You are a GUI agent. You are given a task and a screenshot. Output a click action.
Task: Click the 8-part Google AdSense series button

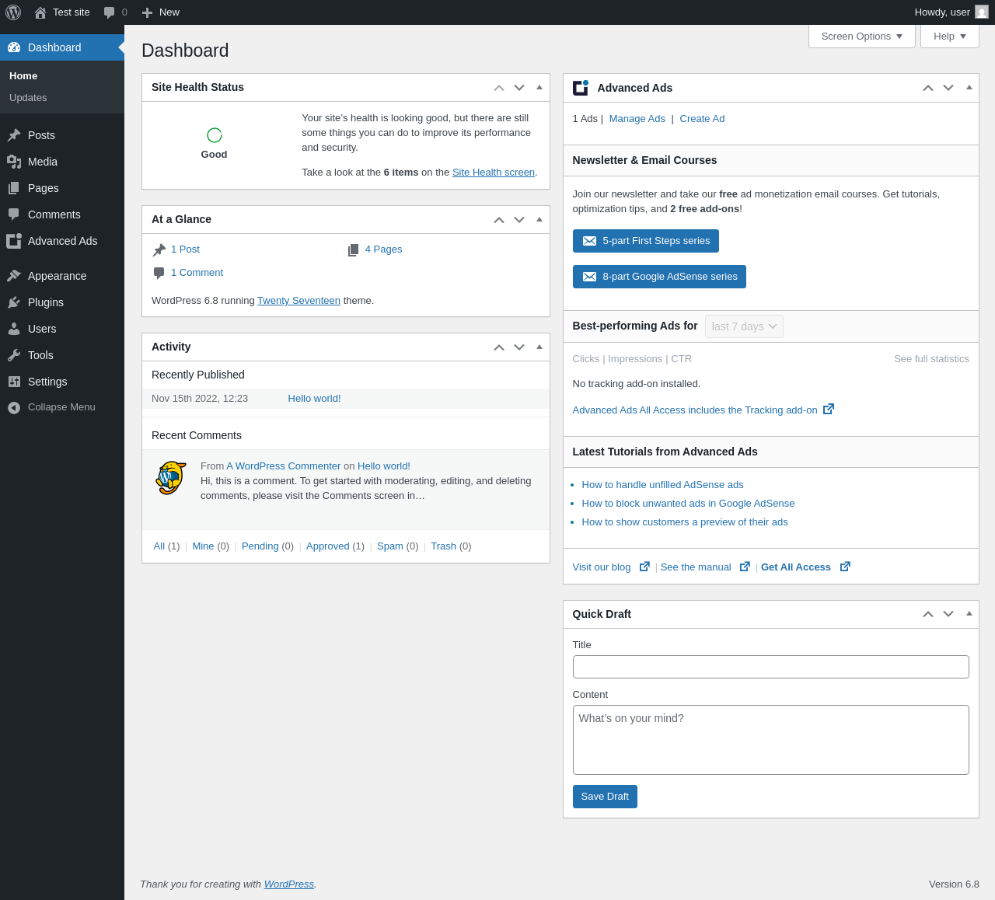(x=659, y=277)
